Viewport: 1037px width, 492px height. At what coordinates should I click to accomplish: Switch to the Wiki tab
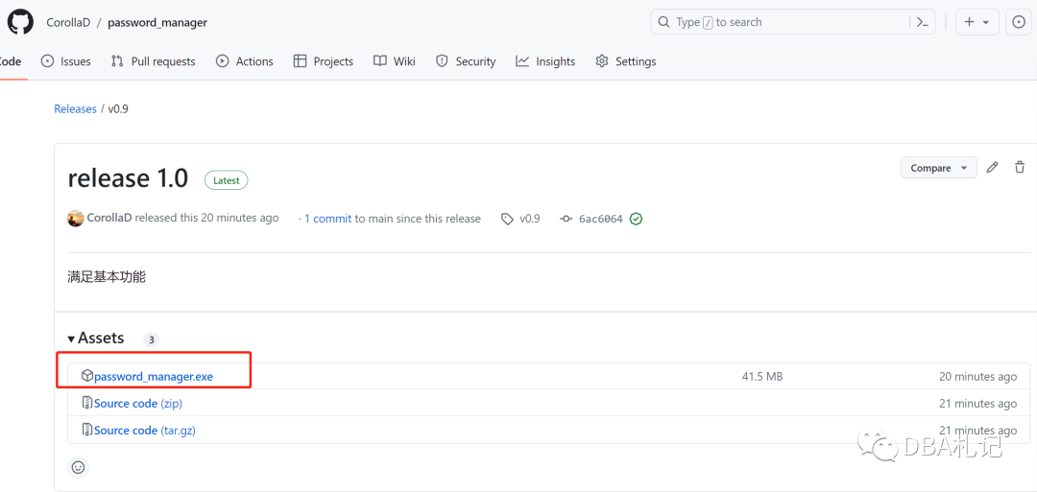point(395,61)
